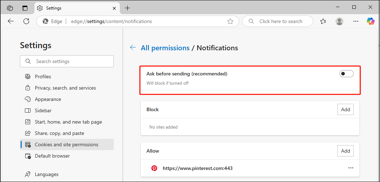Go back using the browser back arrow
This screenshot has width=380, height=182.
click(x=11, y=21)
